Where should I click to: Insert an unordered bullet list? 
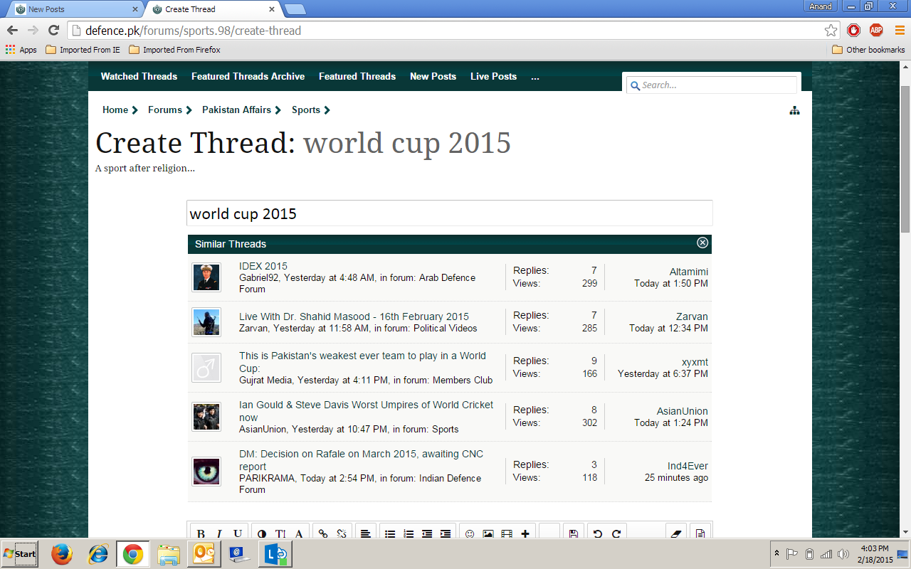[x=390, y=533]
